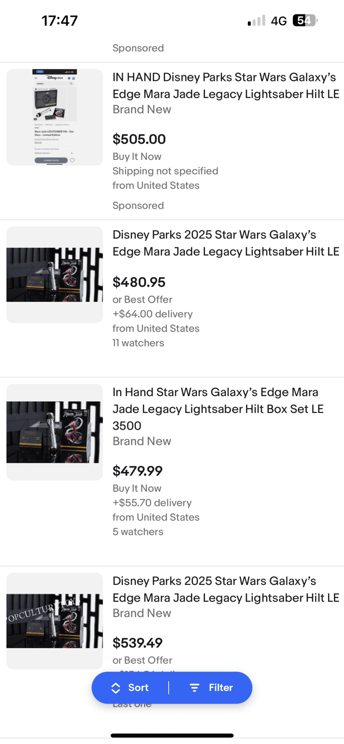Tap the cellular signal bars icon

(257, 21)
